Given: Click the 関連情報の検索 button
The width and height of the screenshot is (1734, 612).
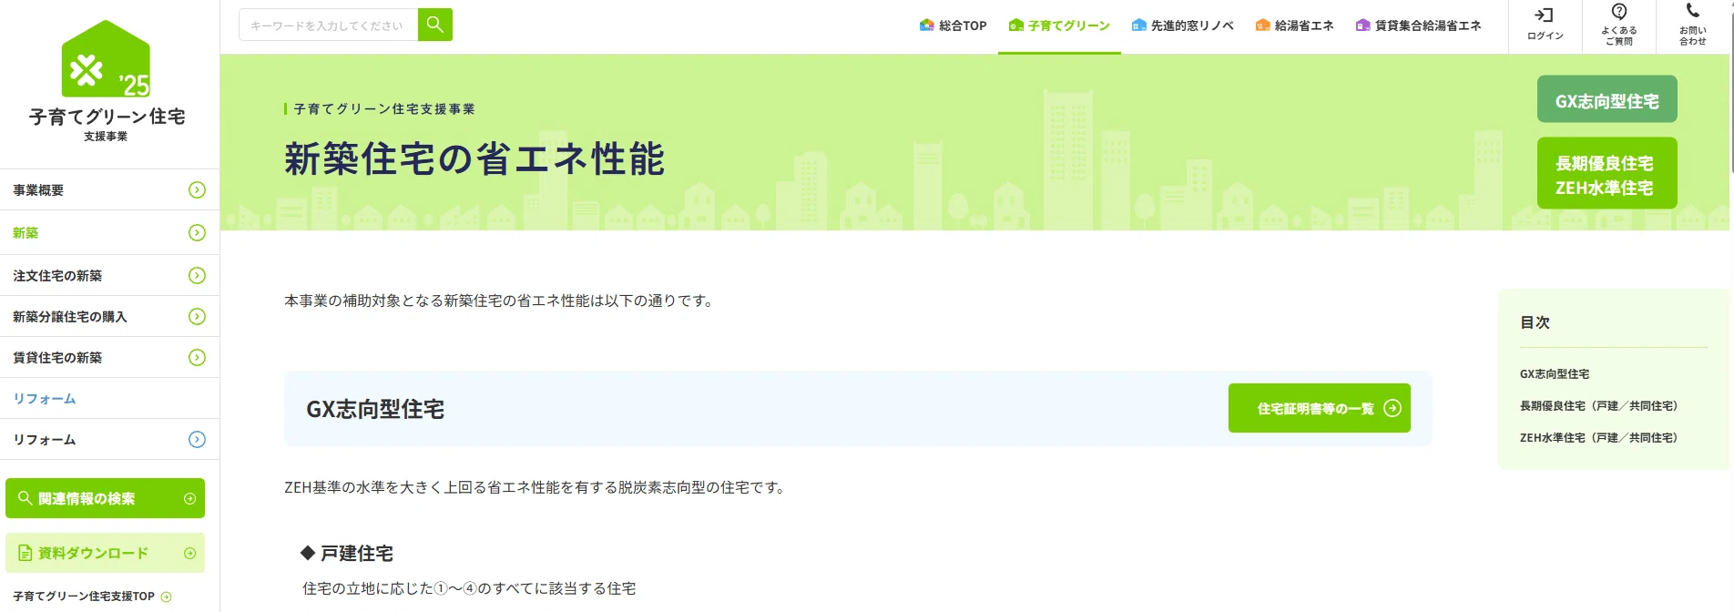Looking at the screenshot, I should 105,498.
